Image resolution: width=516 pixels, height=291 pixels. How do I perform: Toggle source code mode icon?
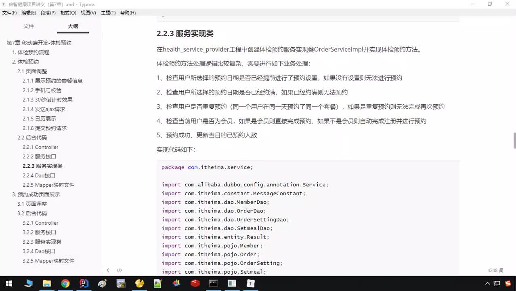pyautogui.click(x=120, y=270)
